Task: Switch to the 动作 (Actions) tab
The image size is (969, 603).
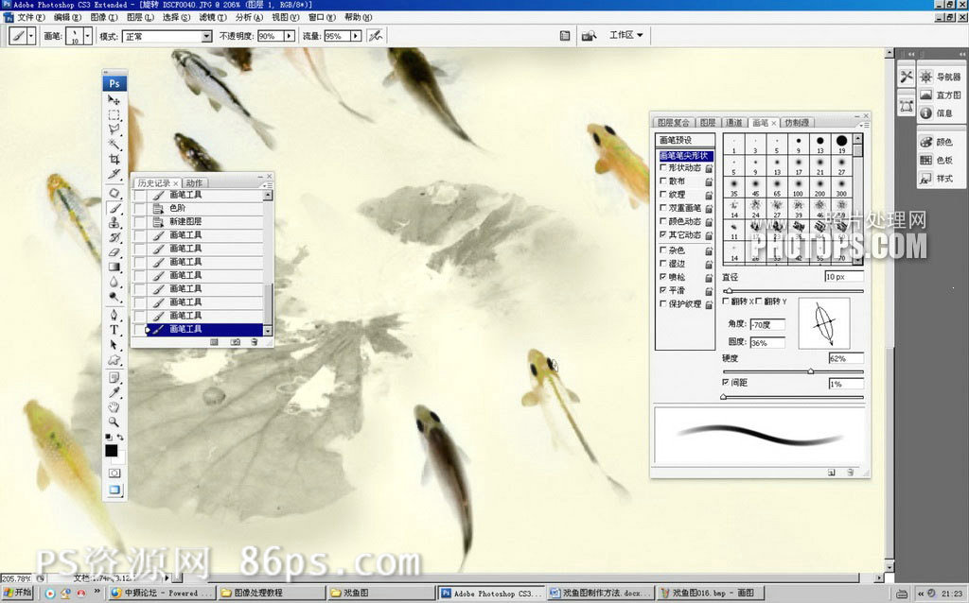Action: 194,183
